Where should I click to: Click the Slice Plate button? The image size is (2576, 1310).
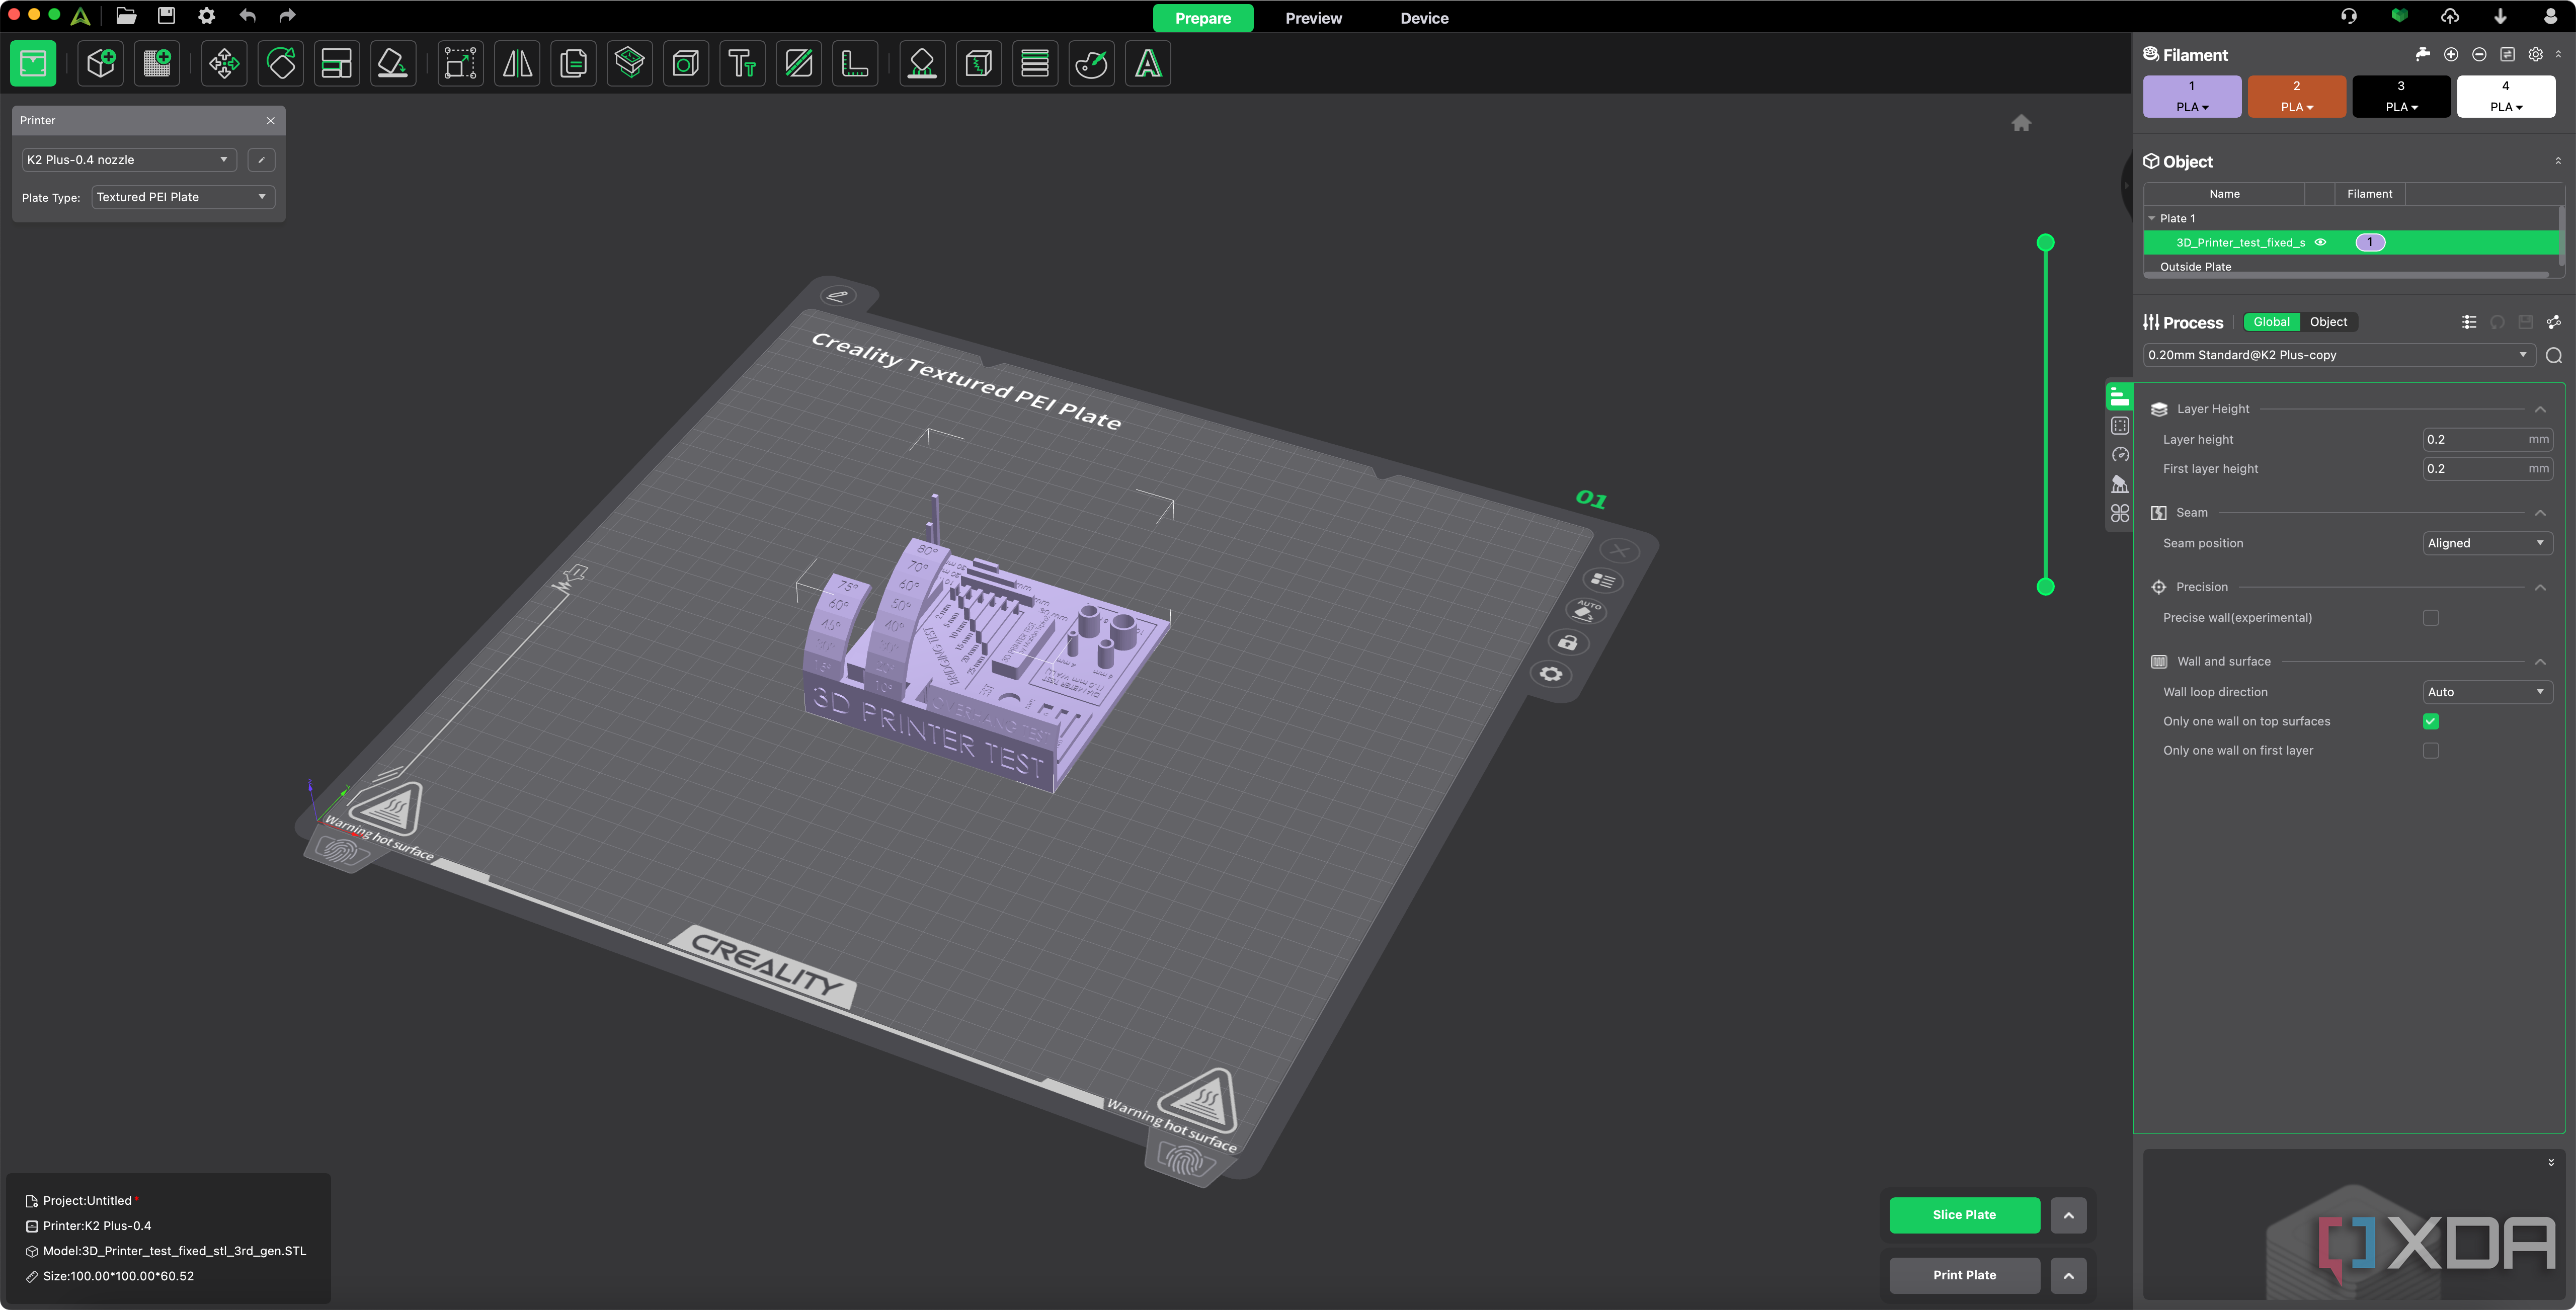pyautogui.click(x=1964, y=1215)
